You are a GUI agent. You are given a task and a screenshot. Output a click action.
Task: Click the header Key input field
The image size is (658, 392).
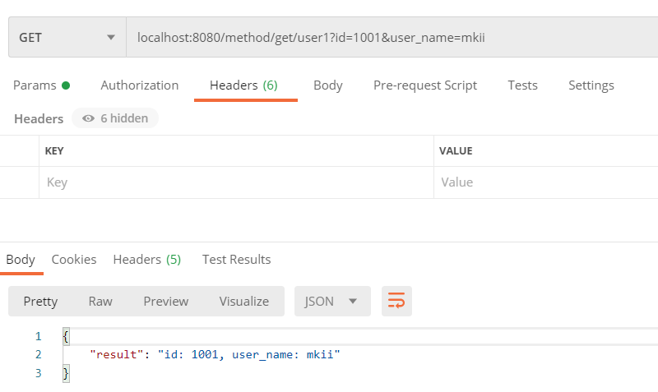235,182
